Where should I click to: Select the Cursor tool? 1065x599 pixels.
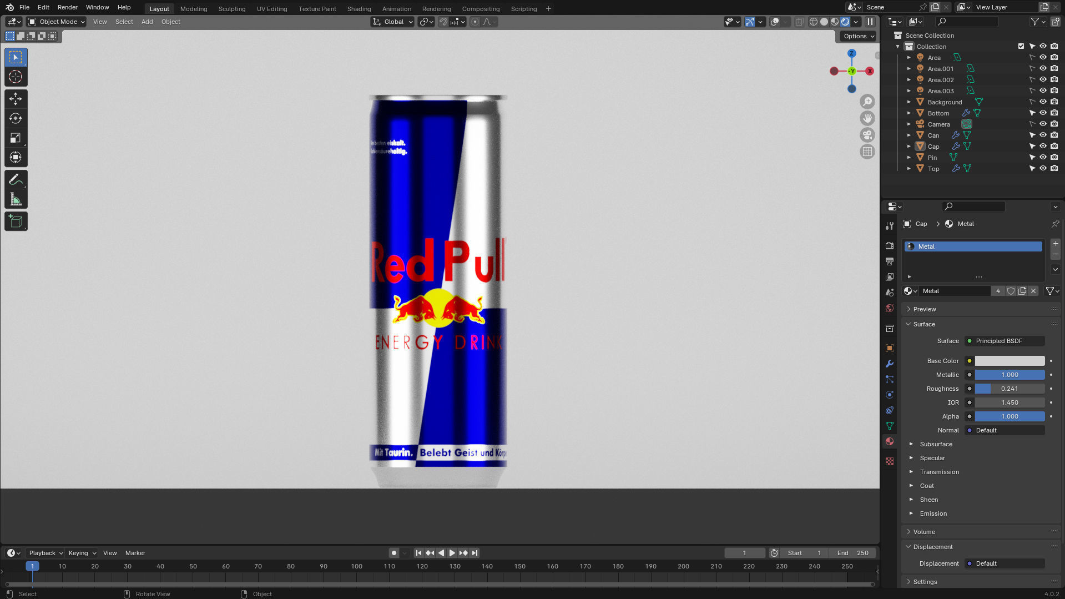coord(16,77)
